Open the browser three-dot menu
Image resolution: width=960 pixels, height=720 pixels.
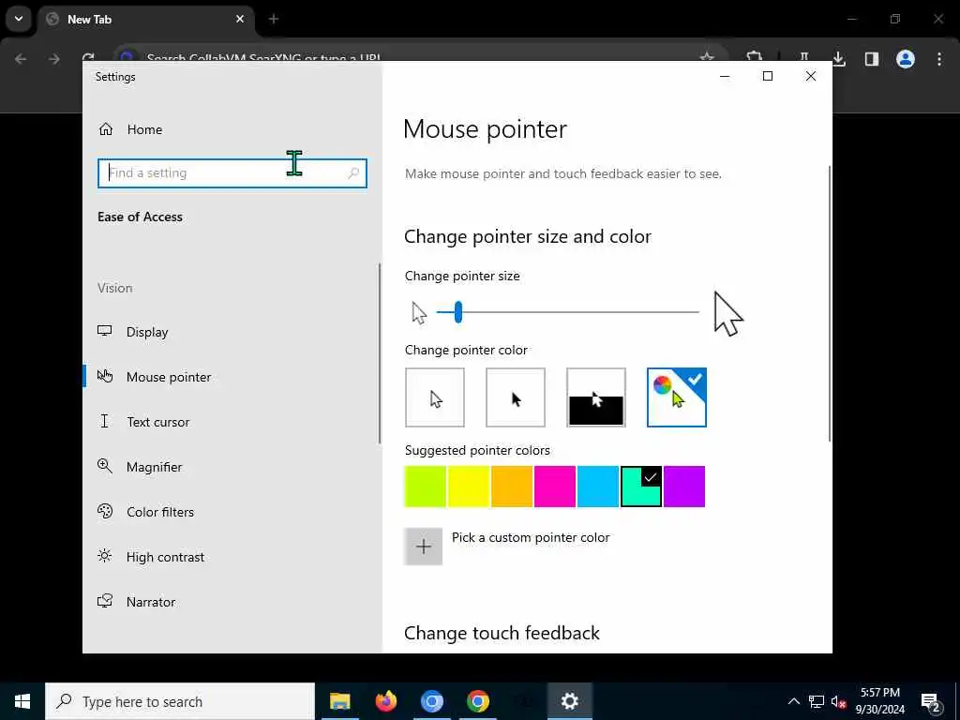[939, 59]
